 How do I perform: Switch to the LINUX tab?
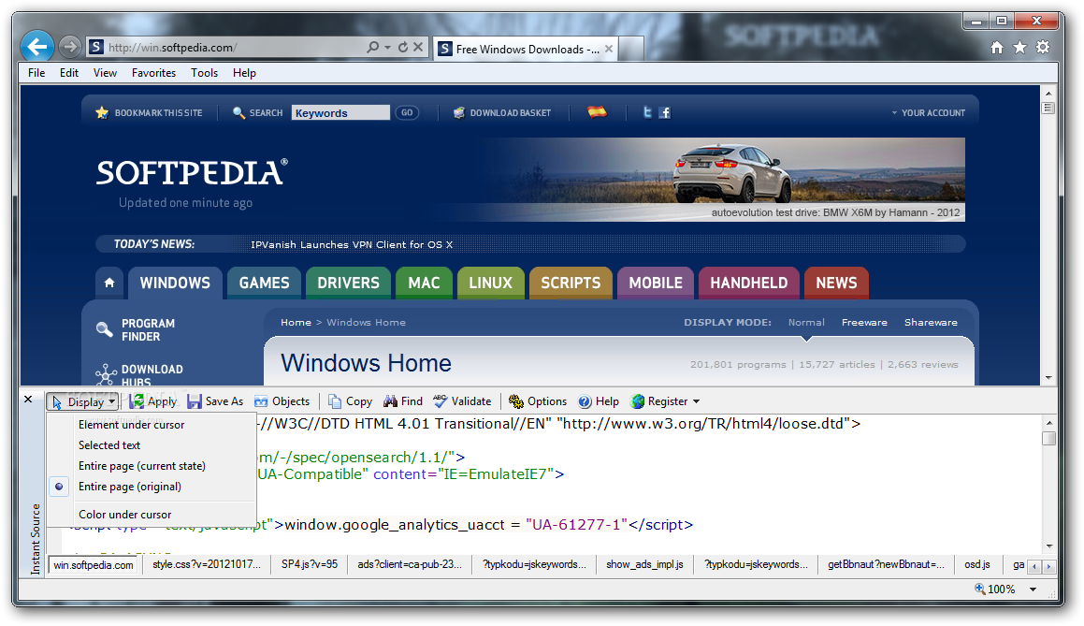click(491, 283)
